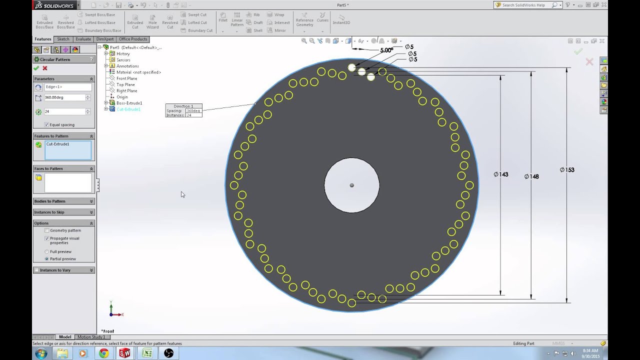Viewport: 640px width, 360px height.
Task: Open the File Explorer task pane folder icon
Action: (x=604, y=85)
